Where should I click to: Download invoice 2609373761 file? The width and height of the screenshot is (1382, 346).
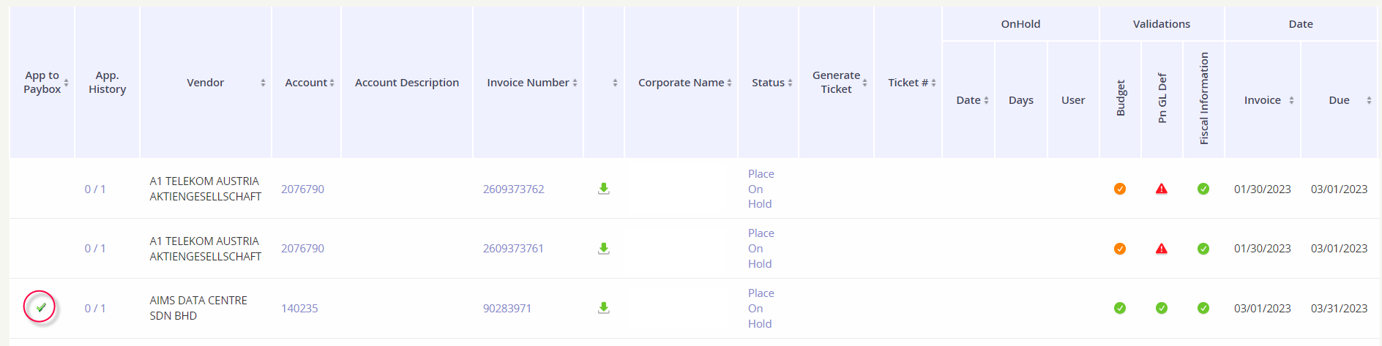[x=603, y=249]
